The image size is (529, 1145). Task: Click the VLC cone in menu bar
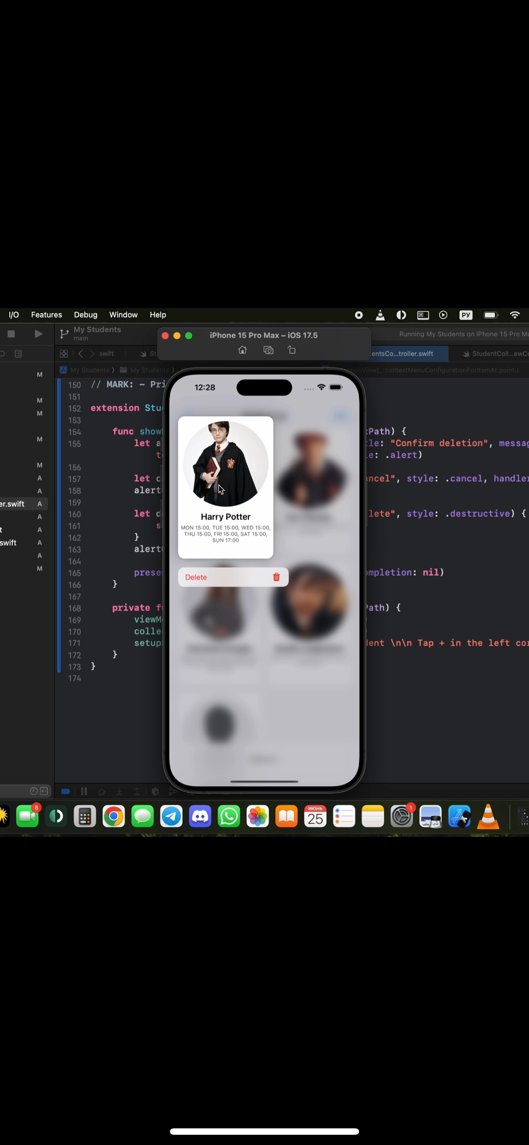coord(380,315)
